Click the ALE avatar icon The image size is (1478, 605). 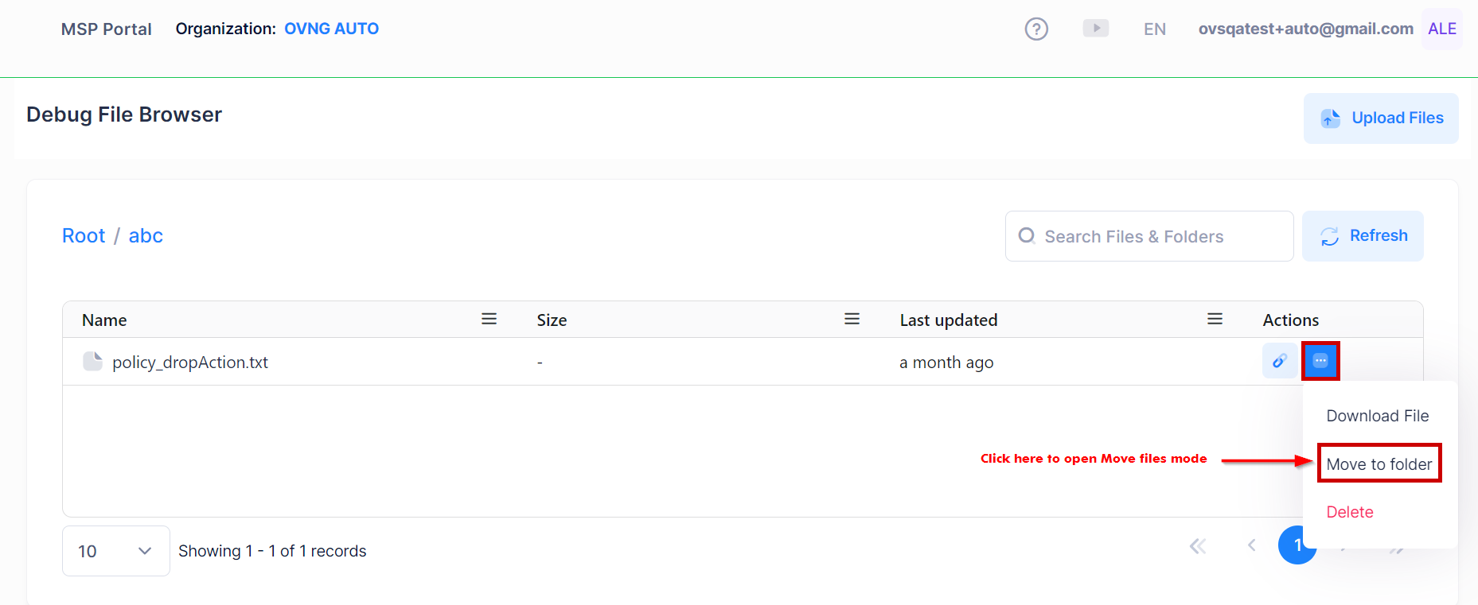click(x=1441, y=29)
